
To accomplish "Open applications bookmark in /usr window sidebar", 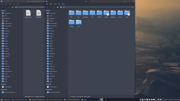I will coord(52,71).
